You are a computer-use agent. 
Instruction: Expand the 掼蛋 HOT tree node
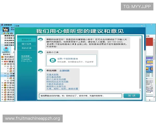pos(2,62)
